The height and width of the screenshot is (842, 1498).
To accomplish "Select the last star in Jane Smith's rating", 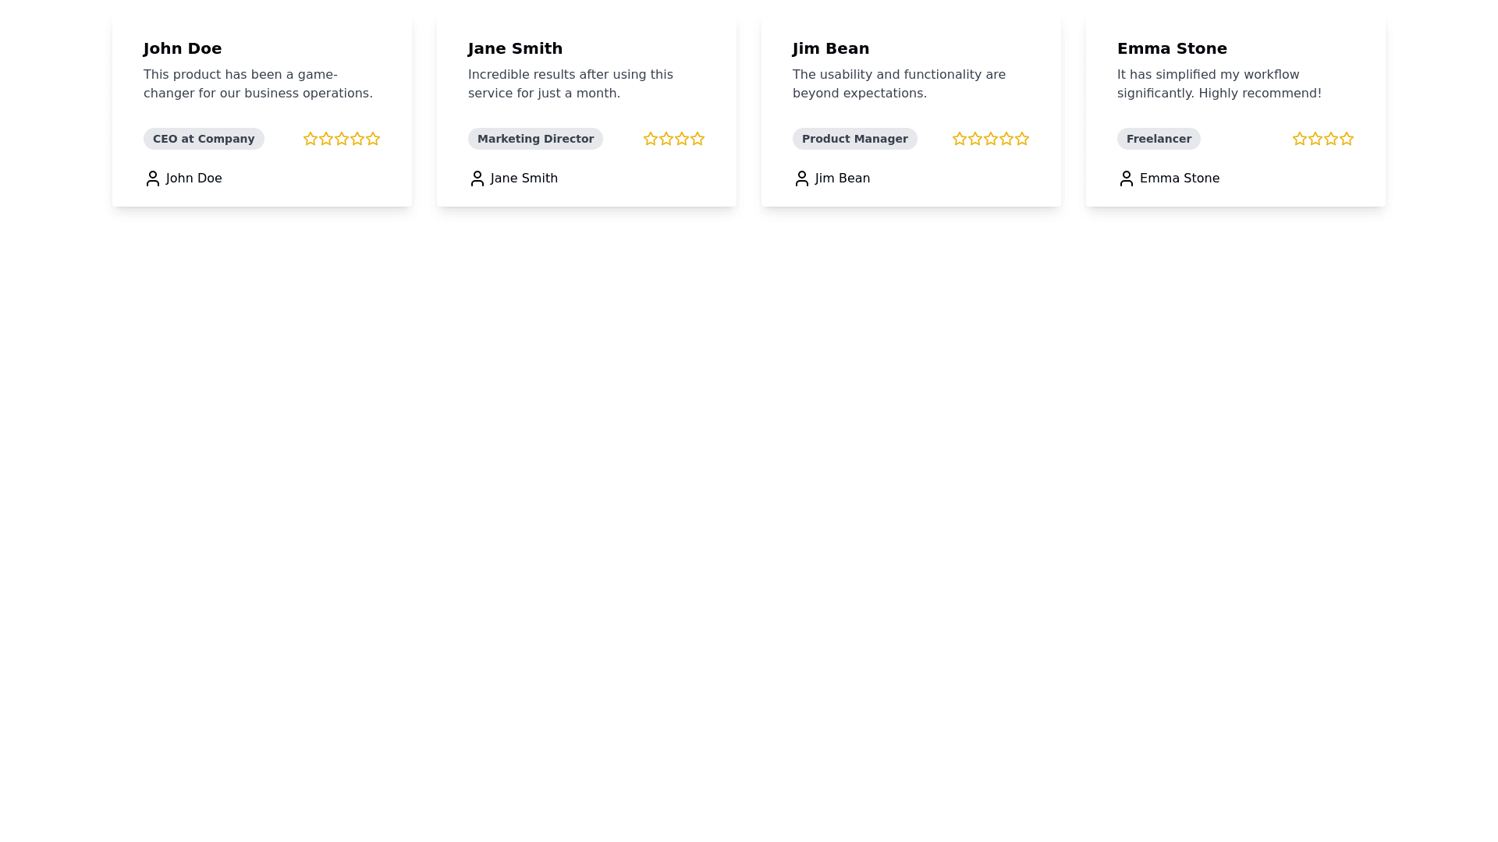I will 698,139.
